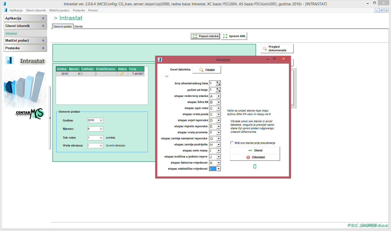The image size is (391, 231).
Task: Click the Tečaj column header
Action: (x=136, y=69)
